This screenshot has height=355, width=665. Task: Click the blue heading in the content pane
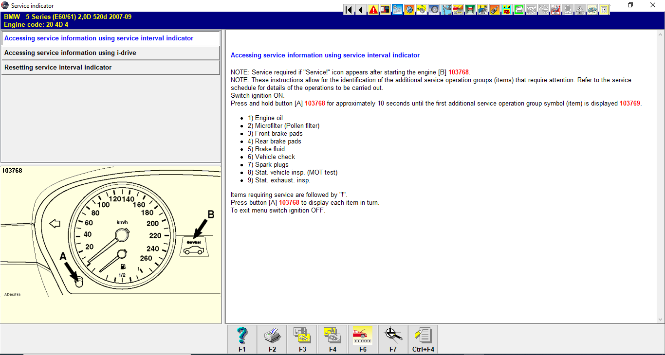point(325,55)
